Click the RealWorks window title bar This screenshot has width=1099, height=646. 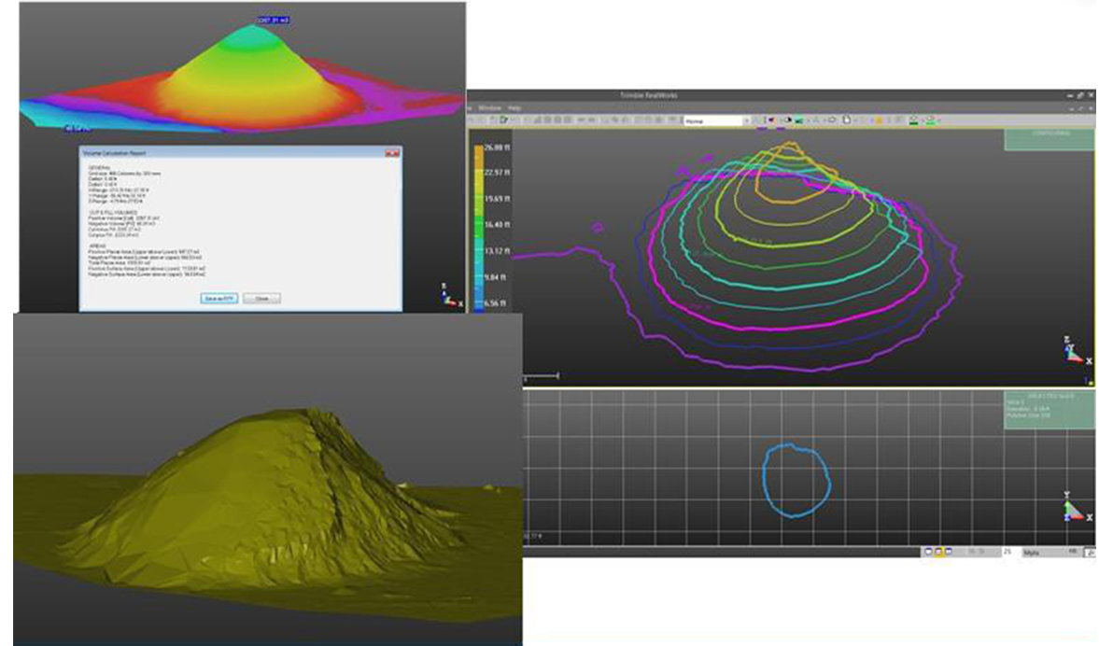tap(782, 95)
